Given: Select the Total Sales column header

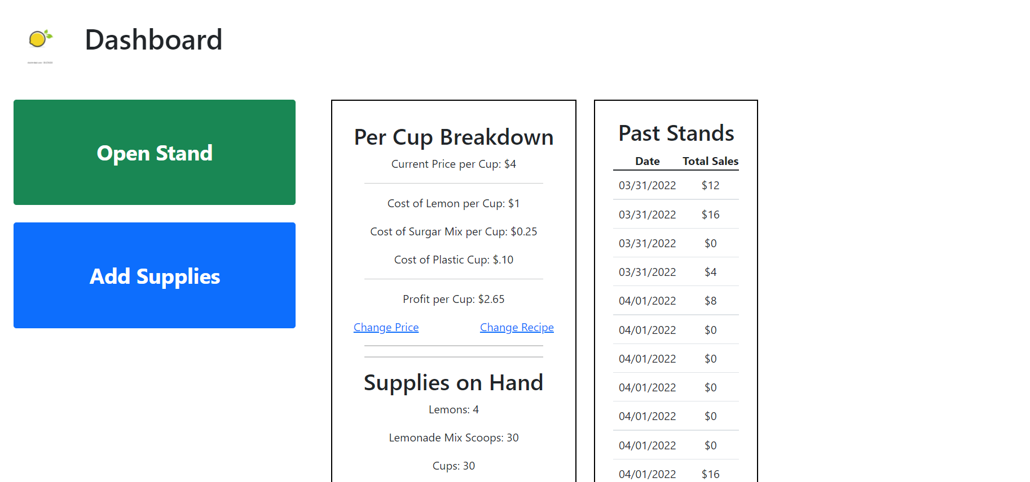Looking at the screenshot, I should (710, 161).
